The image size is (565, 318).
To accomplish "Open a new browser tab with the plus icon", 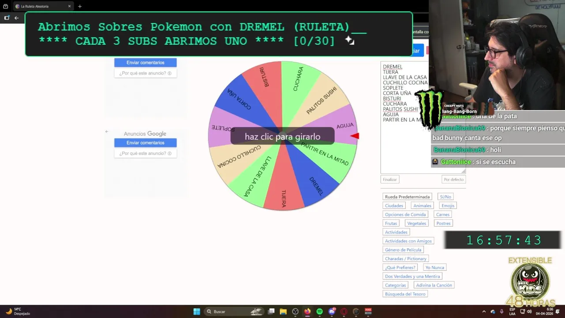I will point(79,6).
